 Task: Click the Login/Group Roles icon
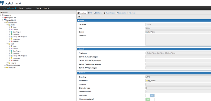click(x=7, y=65)
